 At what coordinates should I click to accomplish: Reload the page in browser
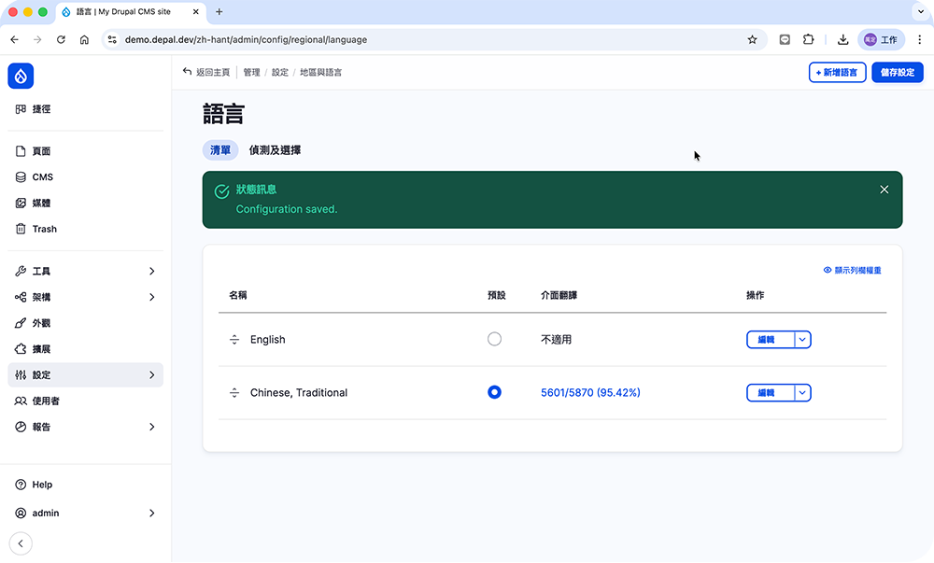coord(62,40)
